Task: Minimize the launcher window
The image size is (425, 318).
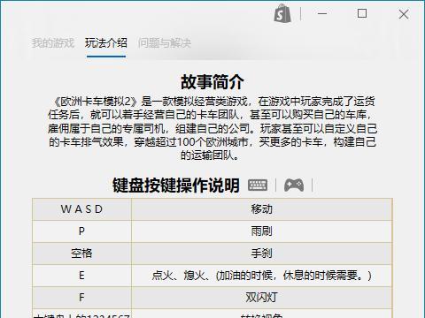Action: point(322,13)
